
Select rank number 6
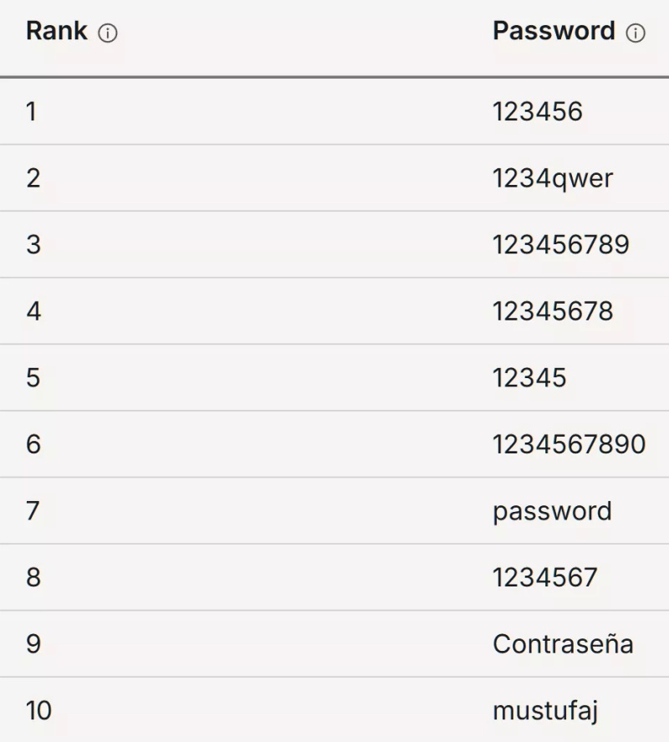[x=33, y=444]
